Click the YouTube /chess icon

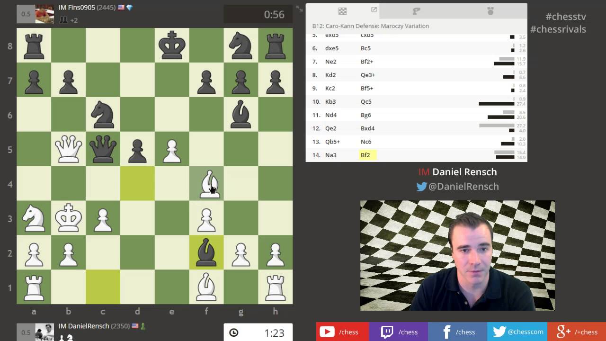click(x=327, y=332)
